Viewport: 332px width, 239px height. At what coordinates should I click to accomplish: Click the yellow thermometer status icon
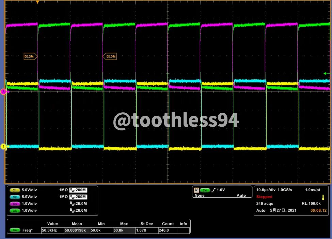[323, 197]
